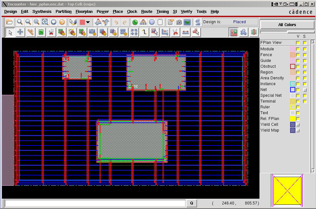The width and height of the screenshot is (316, 209).
Task: Click the Zoom In magnifier icon
Action: click(x=20, y=22)
